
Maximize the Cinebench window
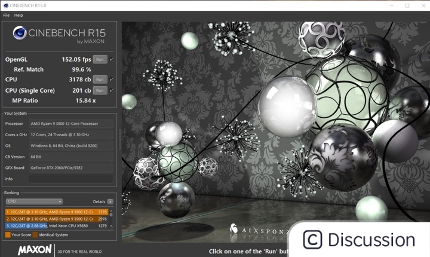[x=407, y=5]
